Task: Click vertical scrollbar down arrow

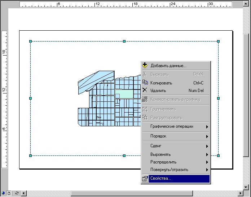Action: [x=246, y=187]
